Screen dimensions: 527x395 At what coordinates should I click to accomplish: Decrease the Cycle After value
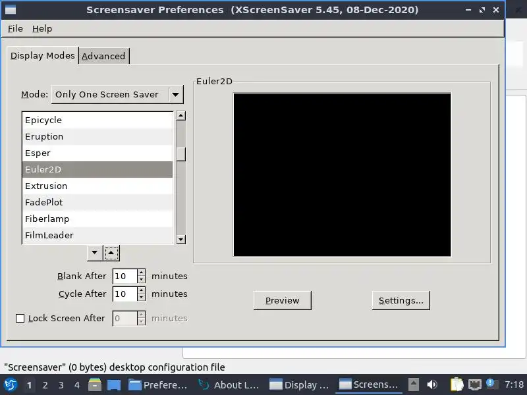click(x=142, y=298)
